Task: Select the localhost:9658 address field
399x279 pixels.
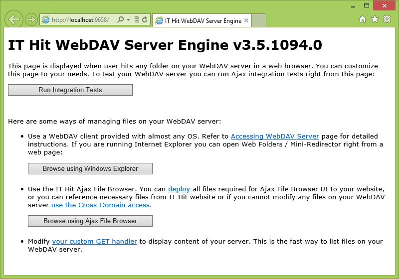Action: tap(80, 20)
